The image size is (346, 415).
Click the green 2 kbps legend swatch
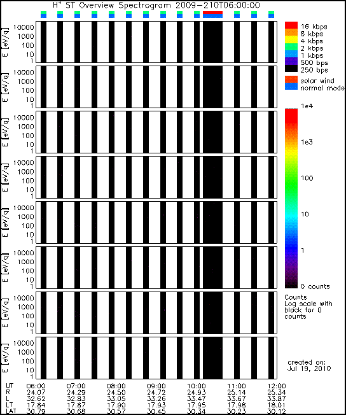coord(291,47)
